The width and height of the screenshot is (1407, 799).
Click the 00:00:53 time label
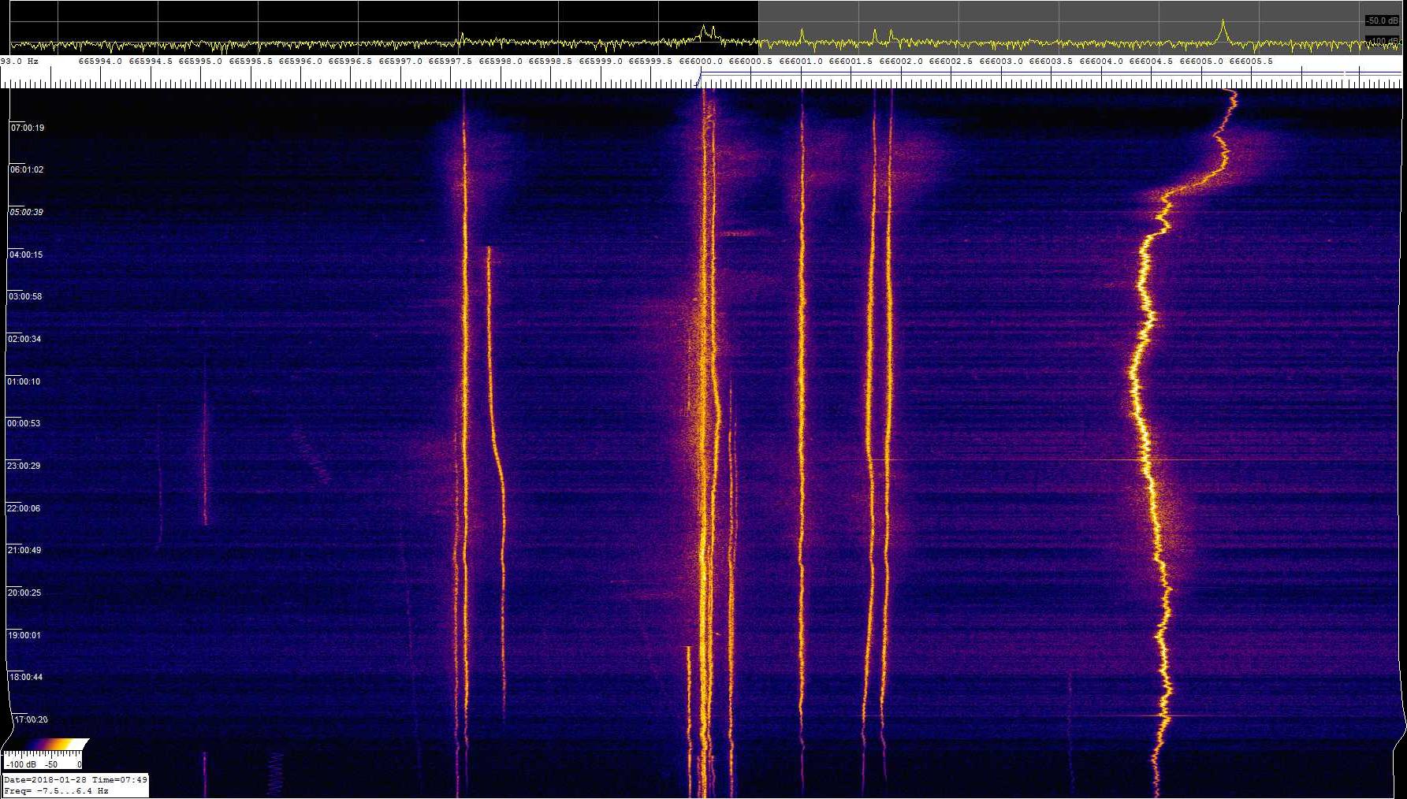pos(24,423)
